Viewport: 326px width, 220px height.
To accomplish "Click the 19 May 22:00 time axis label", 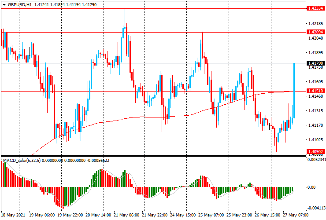I will 70,215.
